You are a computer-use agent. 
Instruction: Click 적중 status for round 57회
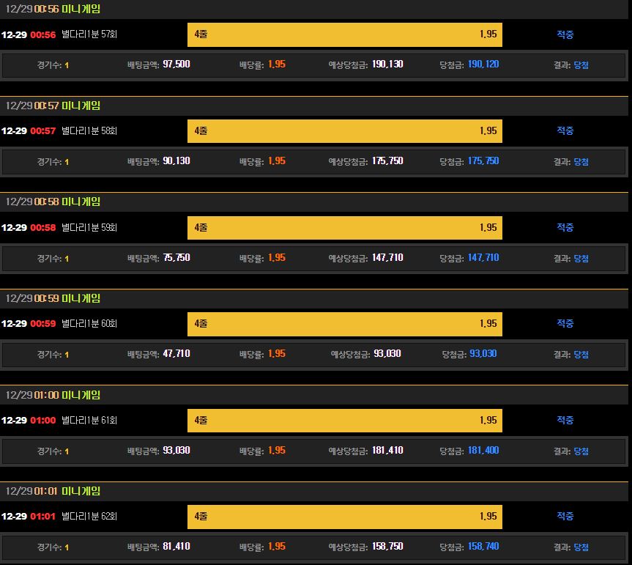pos(565,34)
